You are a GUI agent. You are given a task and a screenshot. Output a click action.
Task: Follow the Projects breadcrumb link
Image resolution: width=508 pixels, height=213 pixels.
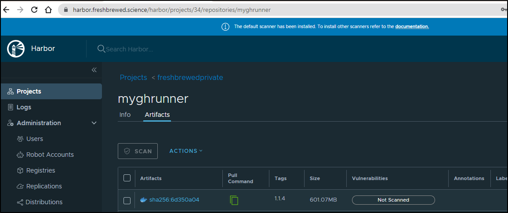point(134,78)
